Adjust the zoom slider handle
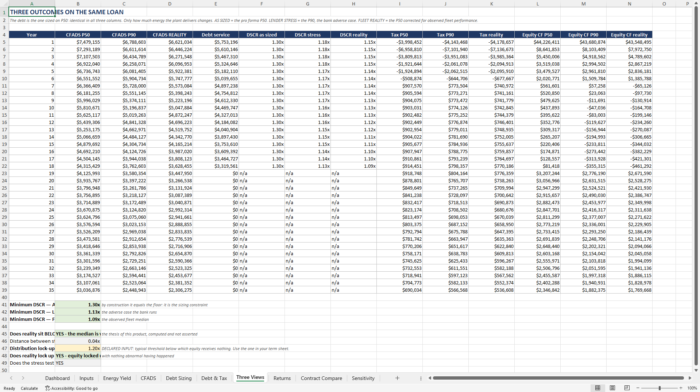This screenshot has width=700, height=392. [x=660, y=388]
